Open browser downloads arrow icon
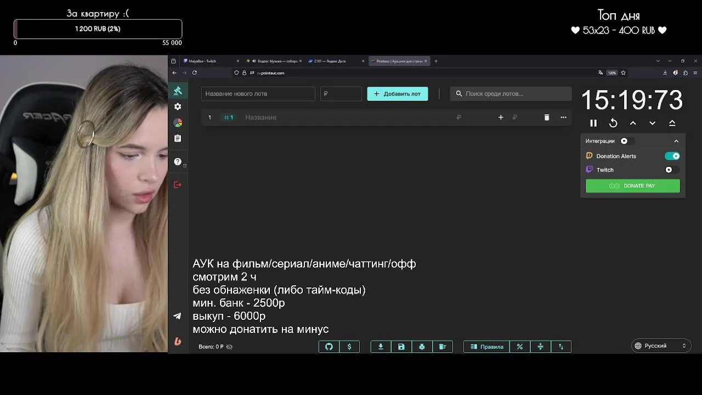 tap(665, 72)
